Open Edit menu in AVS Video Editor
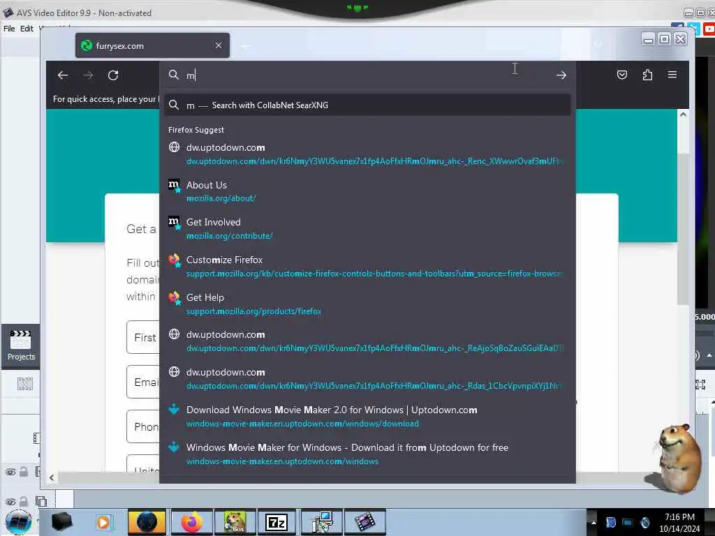715x536 pixels. (27, 28)
